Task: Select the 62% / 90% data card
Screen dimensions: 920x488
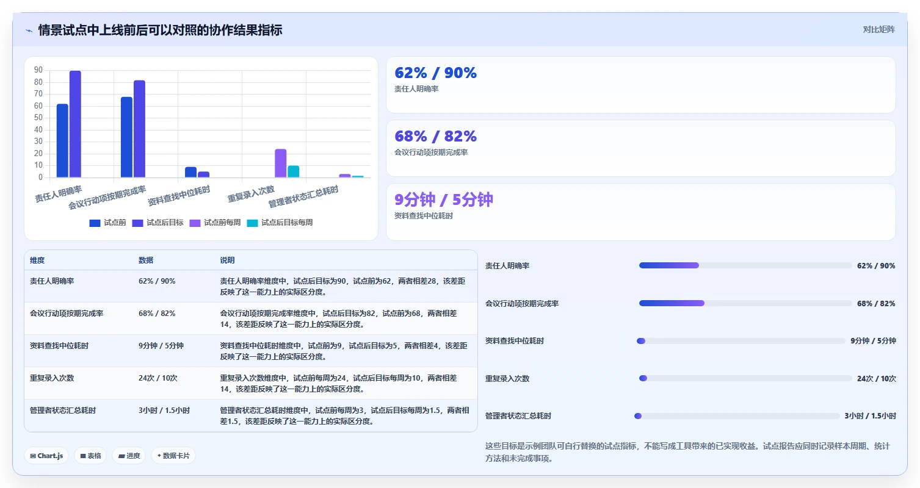Action: click(640, 85)
